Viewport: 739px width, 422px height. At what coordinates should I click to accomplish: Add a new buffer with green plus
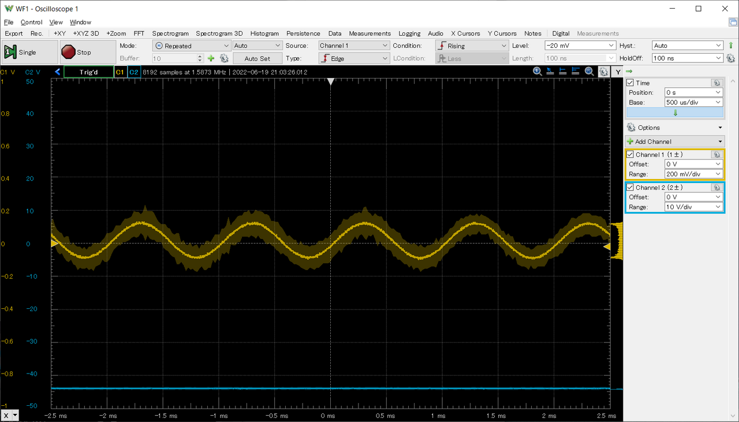211,58
